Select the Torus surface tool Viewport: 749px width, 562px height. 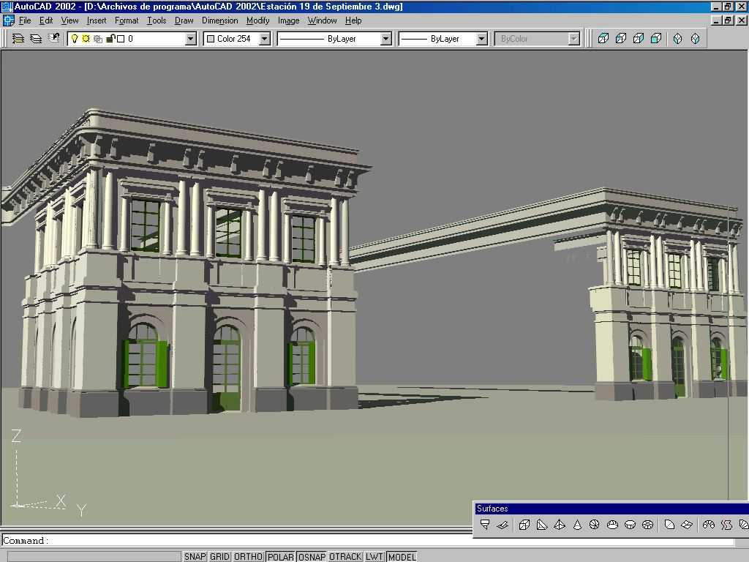click(648, 525)
